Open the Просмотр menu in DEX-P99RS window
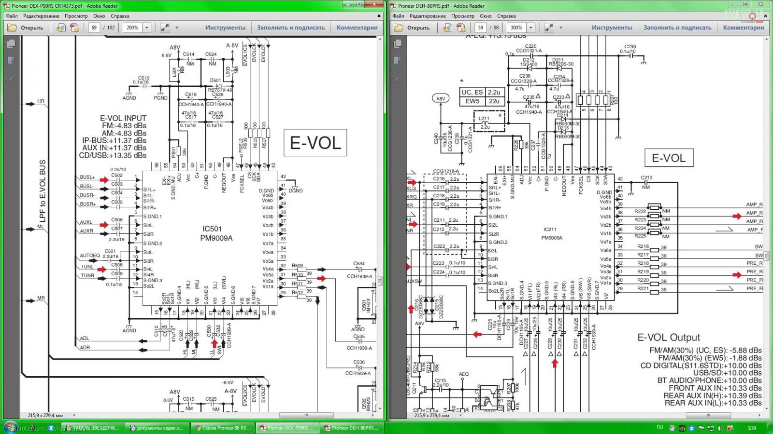Screen dimensions: 773x434 tap(76, 16)
